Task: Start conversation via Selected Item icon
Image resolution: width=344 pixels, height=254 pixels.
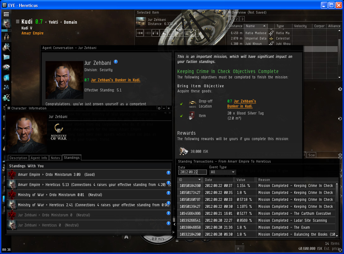Action: [x=156, y=33]
